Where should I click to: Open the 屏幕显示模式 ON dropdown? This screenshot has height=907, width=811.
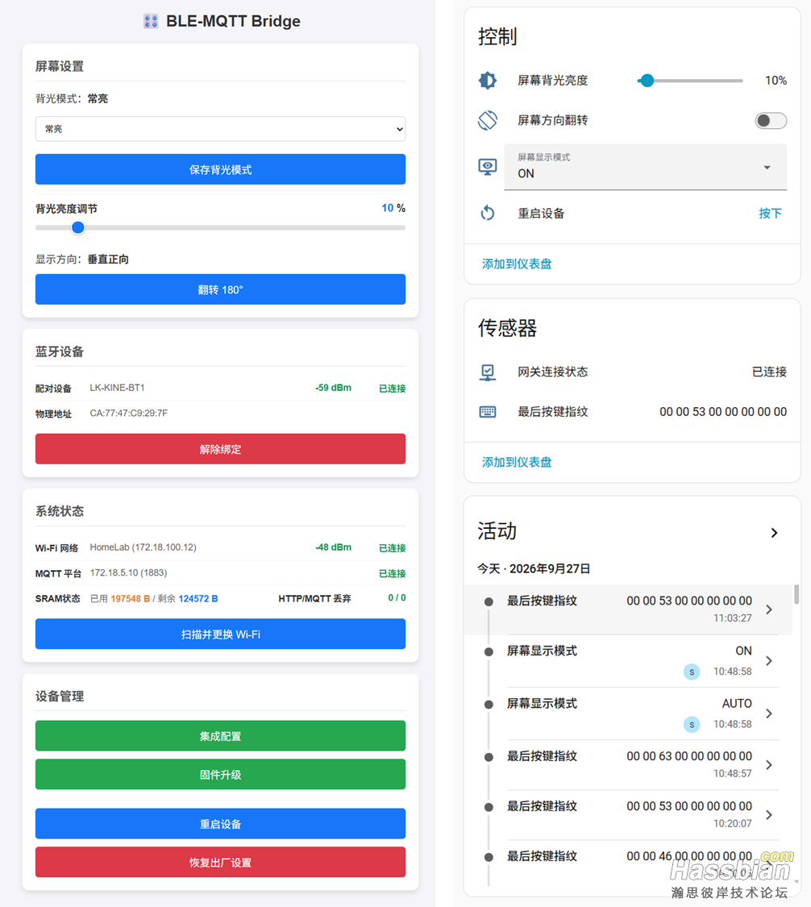(x=646, y=167)
